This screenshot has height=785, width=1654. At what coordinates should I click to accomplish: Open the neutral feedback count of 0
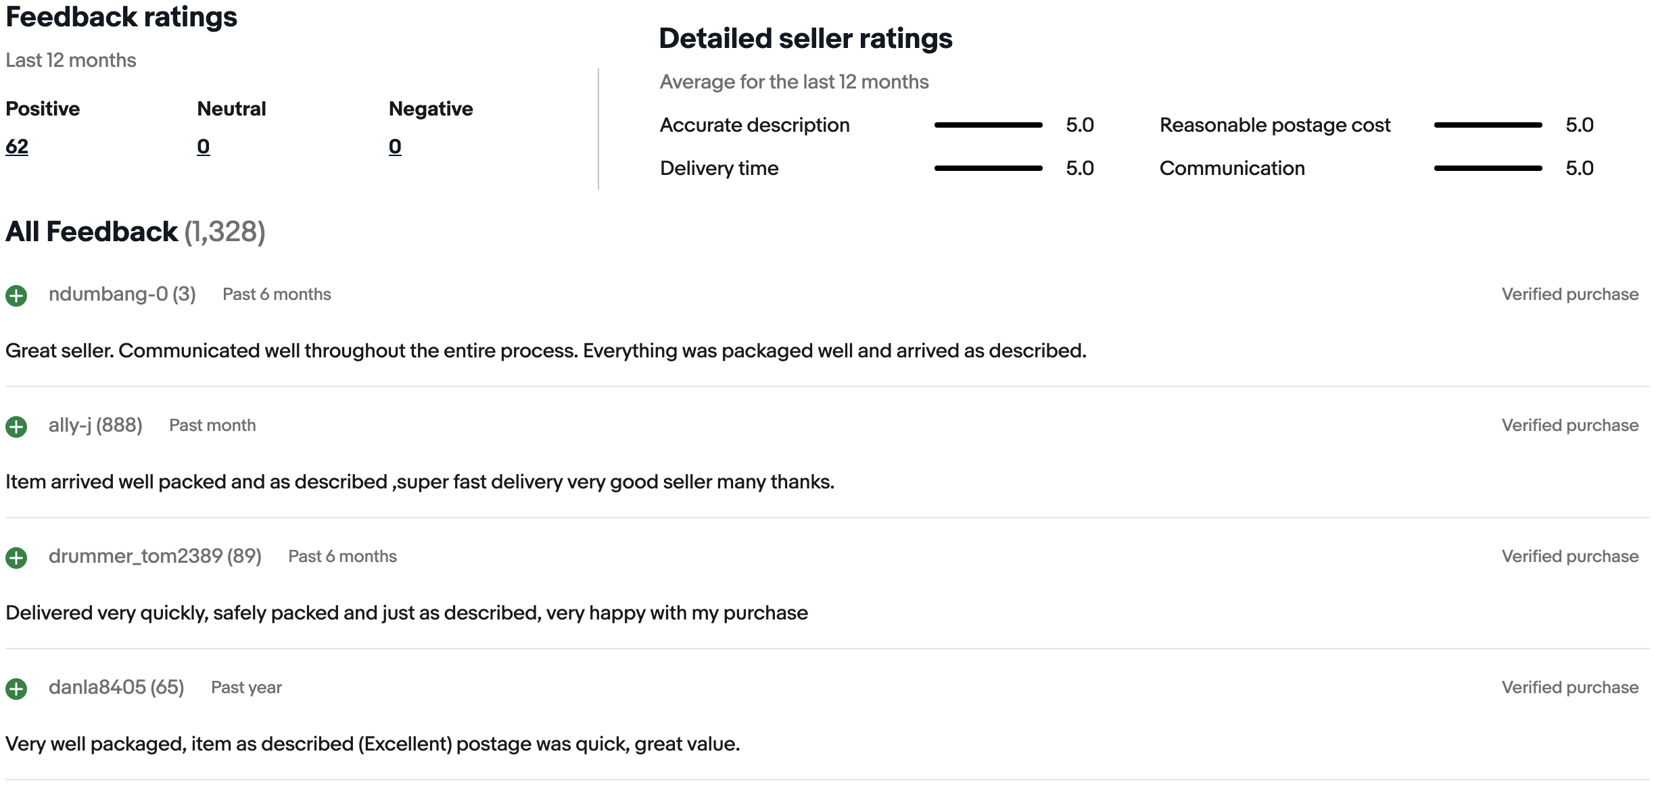(x=204, y=147)
